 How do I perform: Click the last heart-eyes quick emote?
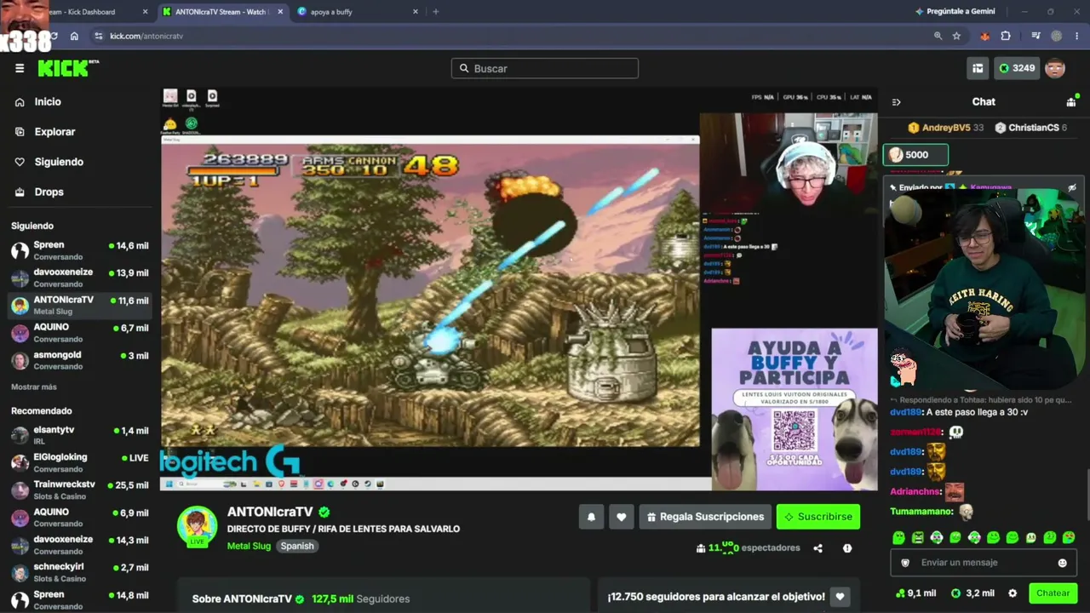coord(1069,537)
